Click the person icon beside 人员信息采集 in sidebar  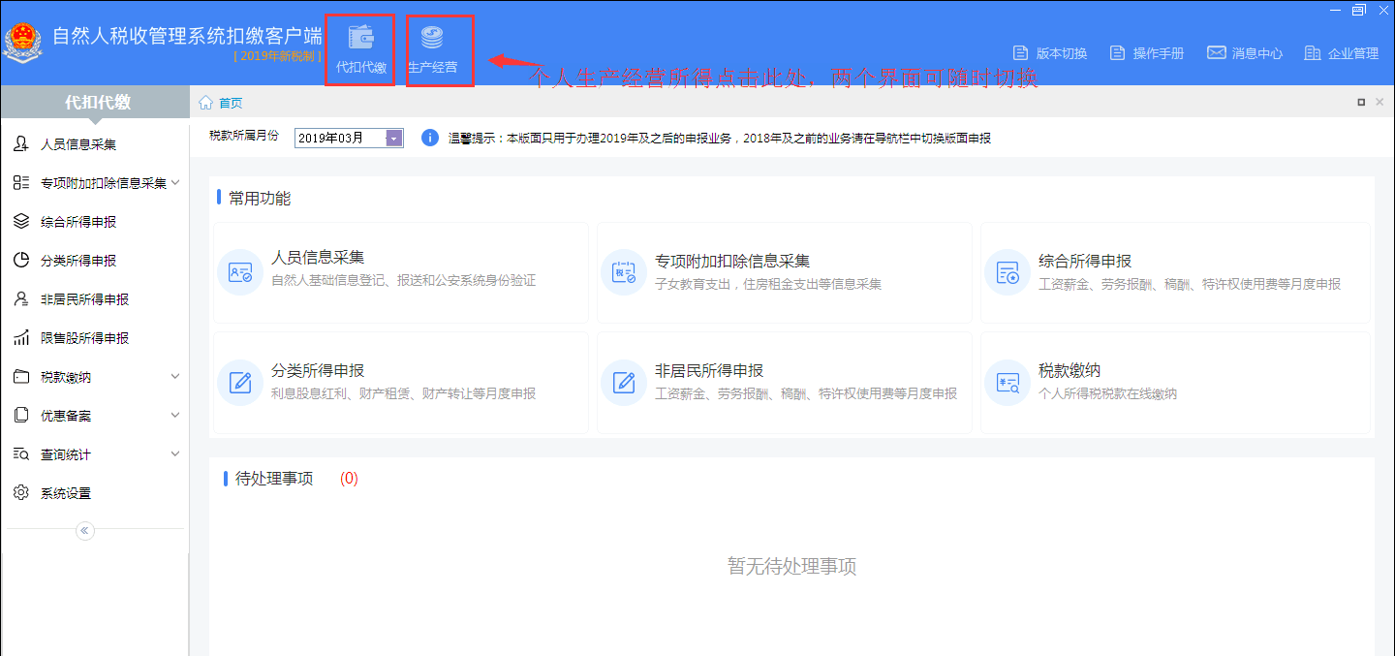tap(21, 144)
